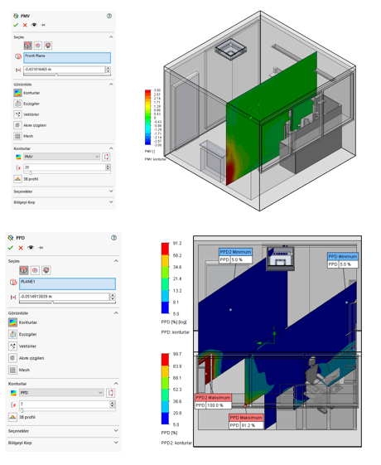The image size is (381, 465).
Task: Collapse the Seçim section in PPD panel
Action: 116,260
